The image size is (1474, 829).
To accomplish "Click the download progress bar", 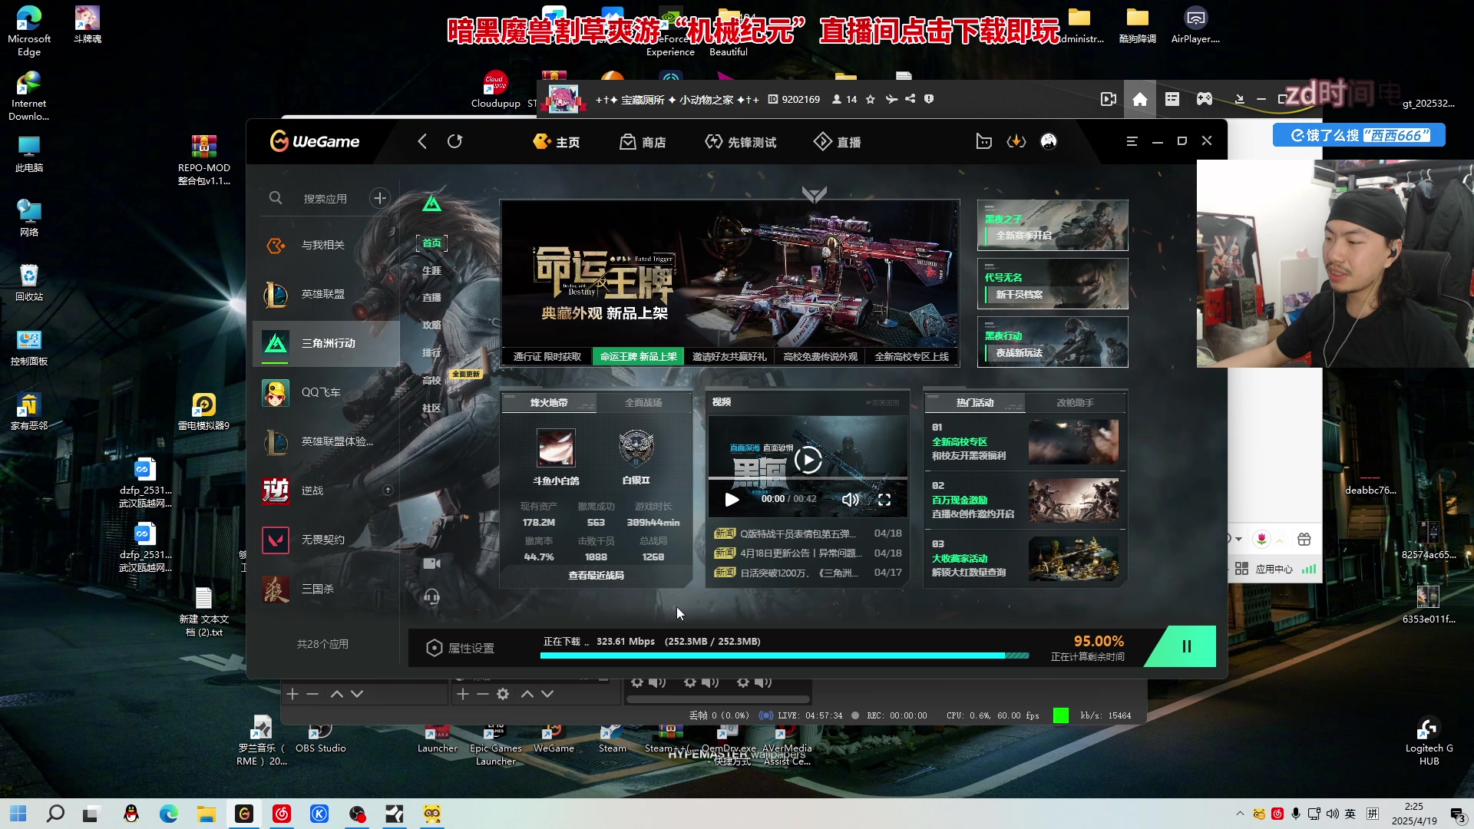I will coord(785,656).
